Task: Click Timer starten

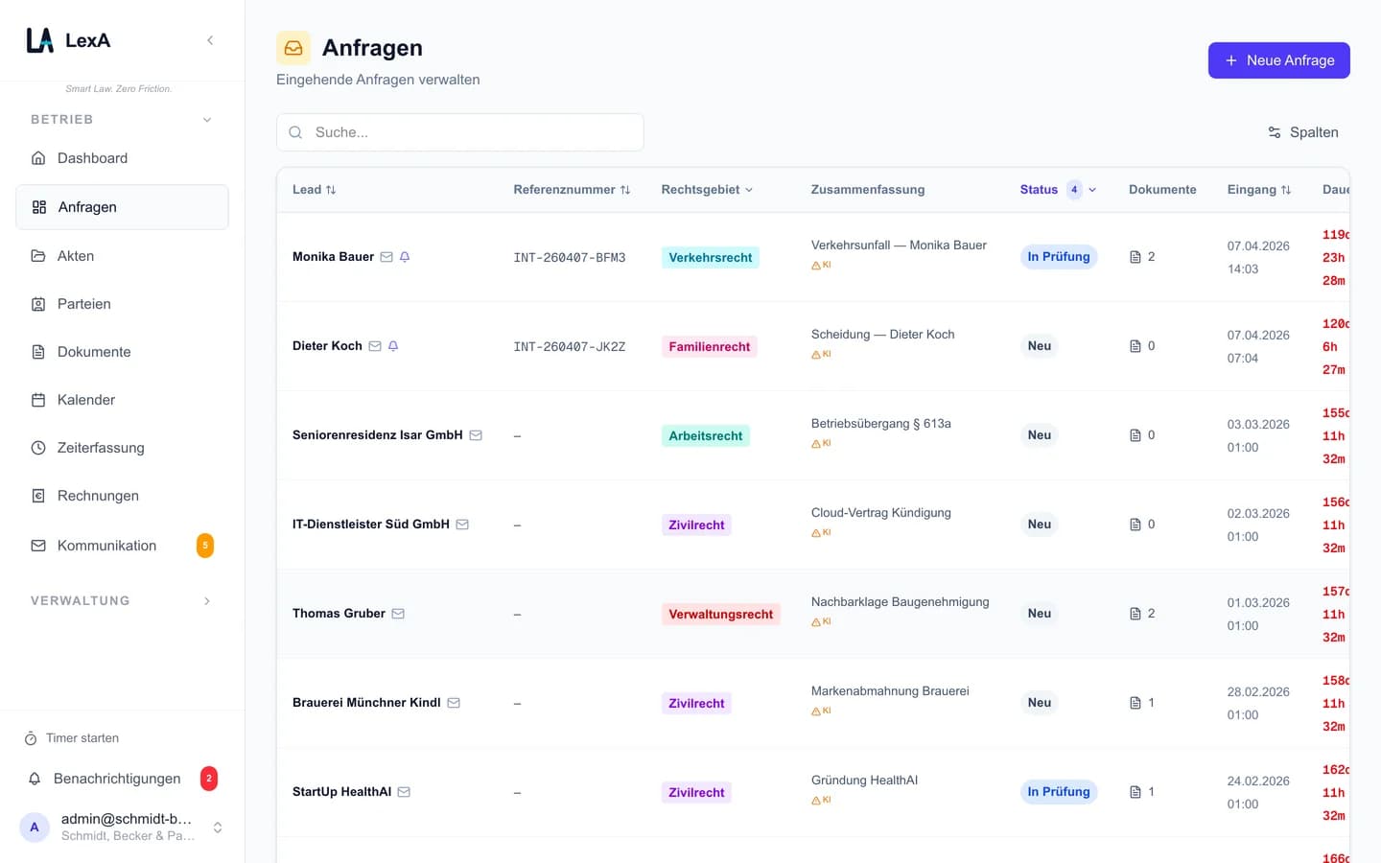Action: coord(72,738)
